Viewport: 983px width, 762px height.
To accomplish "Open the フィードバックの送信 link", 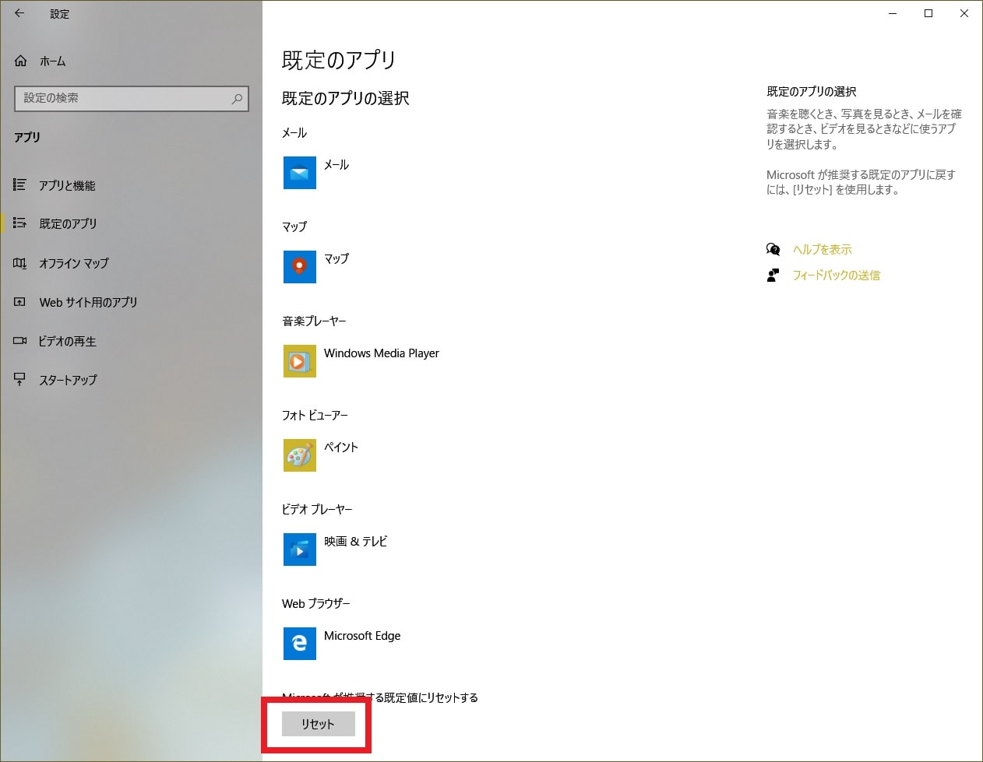I will pyautogui.click(x=836, y=276).
